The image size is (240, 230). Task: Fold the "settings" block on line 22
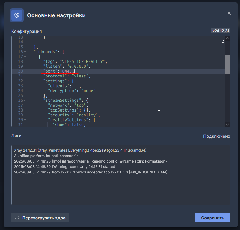coord(25,81)
